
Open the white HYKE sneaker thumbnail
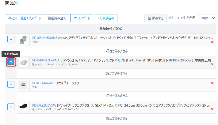click(x=23, y=62)
